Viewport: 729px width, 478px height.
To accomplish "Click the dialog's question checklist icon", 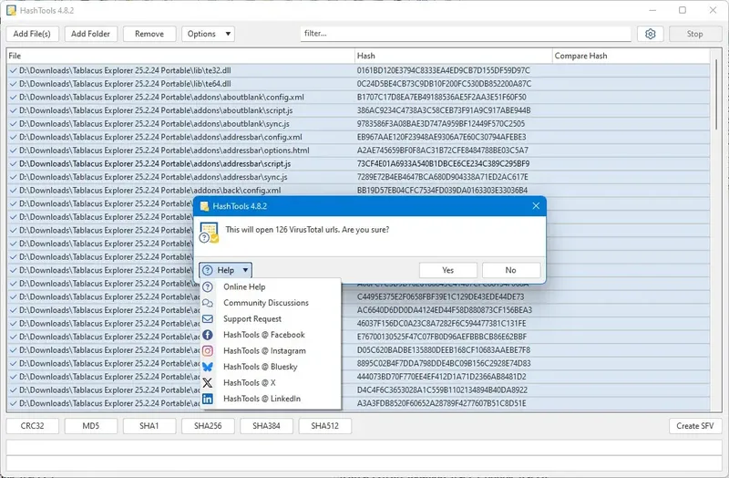I will pyautogui.click(x=209, y=233).
